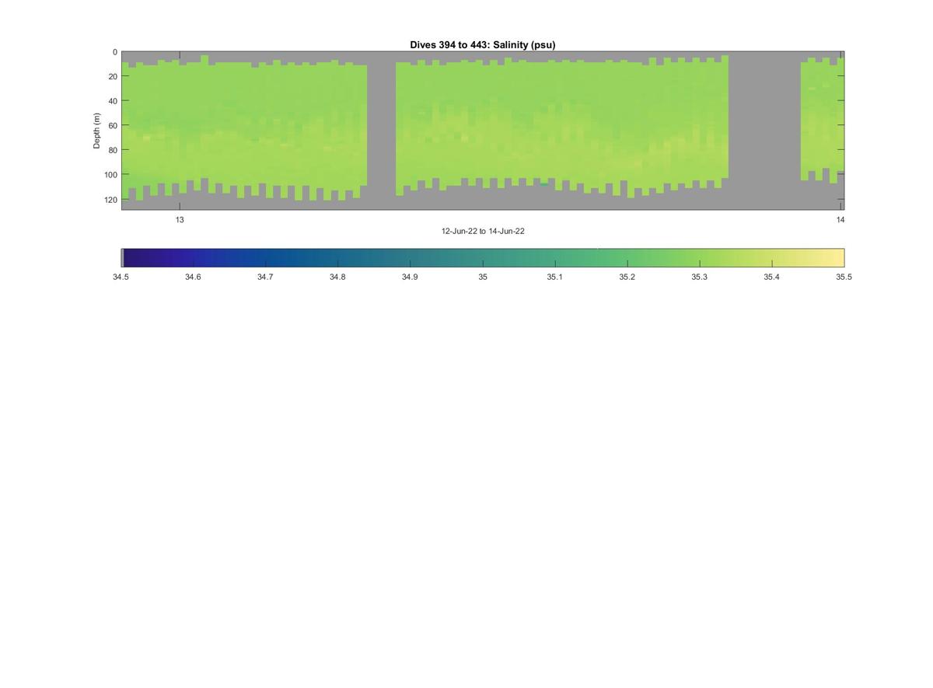Pick the teal colorbar region near 35
The height and width of the screenshot is (688, 933).
(483, 257)
